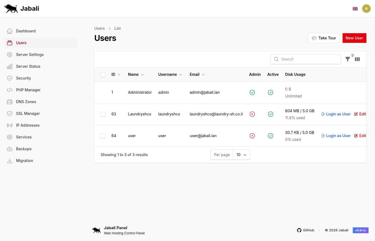Open the per-page results dropdown
This screenshot has width=375, height=241.
(x=241, y=155)
